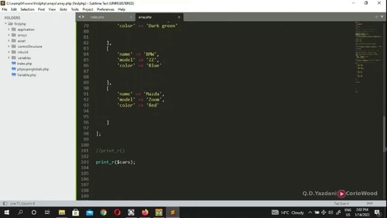Screen dimensions: 387x218
Task: Expand the arrays folder
Action: coord(8,35)
